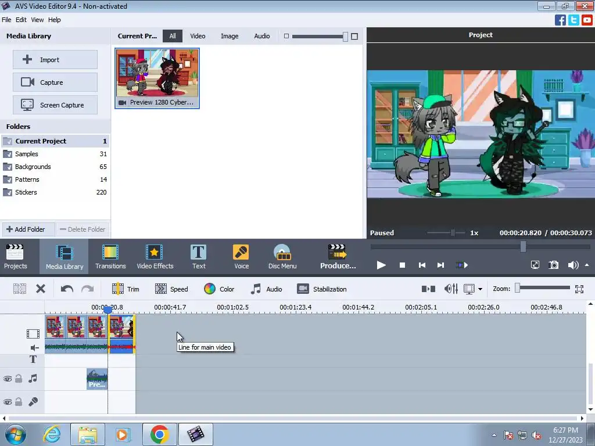Open the Color correction tool
595x446 pixels.
[219, 289]
